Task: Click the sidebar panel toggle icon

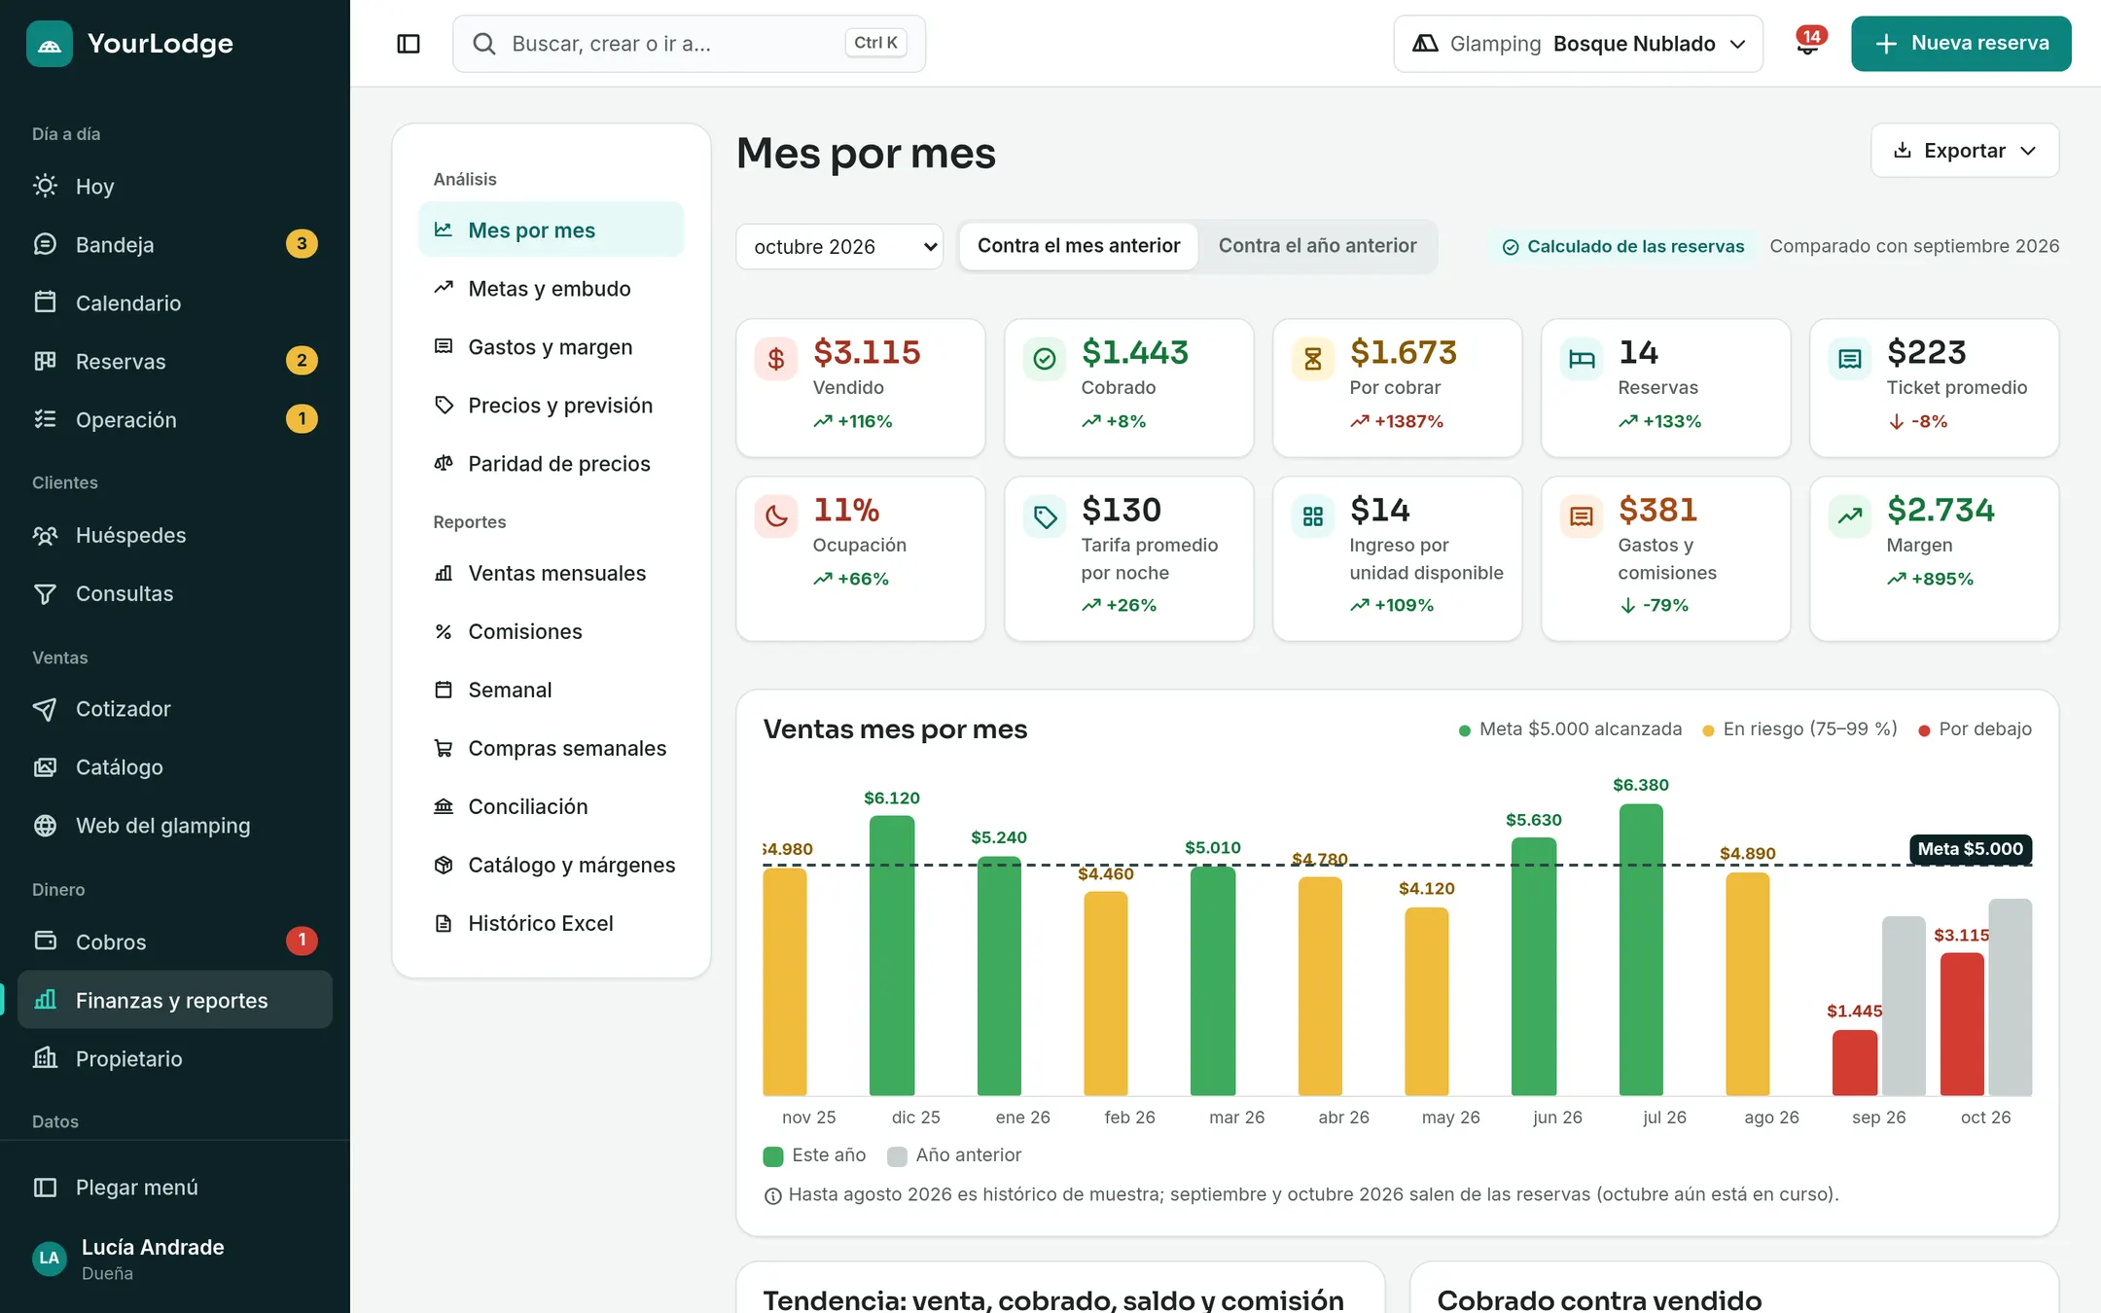Action: pyautogui.click(x=409, y=44)
